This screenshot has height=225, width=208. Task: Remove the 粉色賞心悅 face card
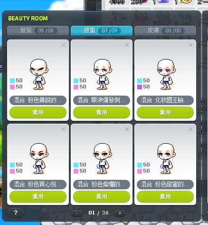tap(63, 129)
